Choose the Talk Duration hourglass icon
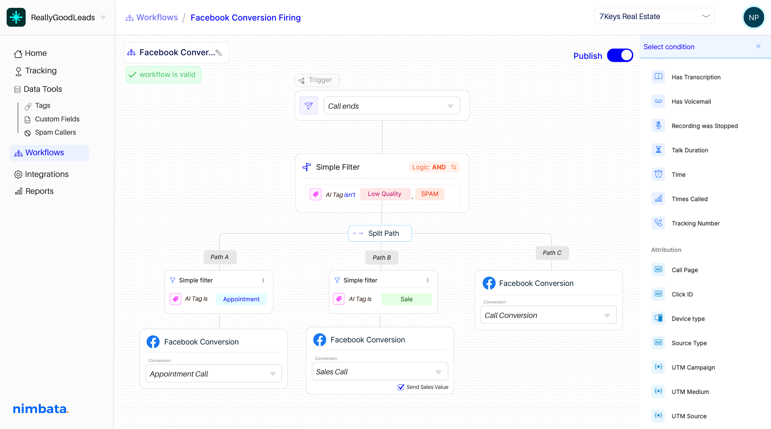The height and width of the screenshot is (429, 771). [x=658, y=150]
